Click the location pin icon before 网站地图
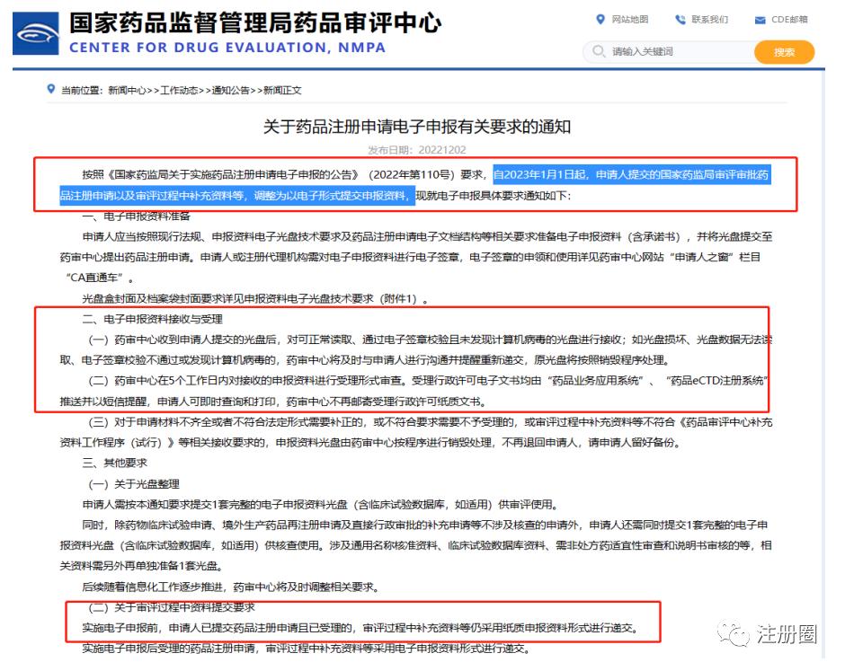Image resolution: width=845 pixels, height=671 pixels. coord(600,18)
